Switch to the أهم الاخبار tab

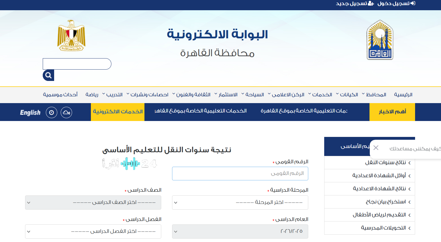click(x=392, y=112)
